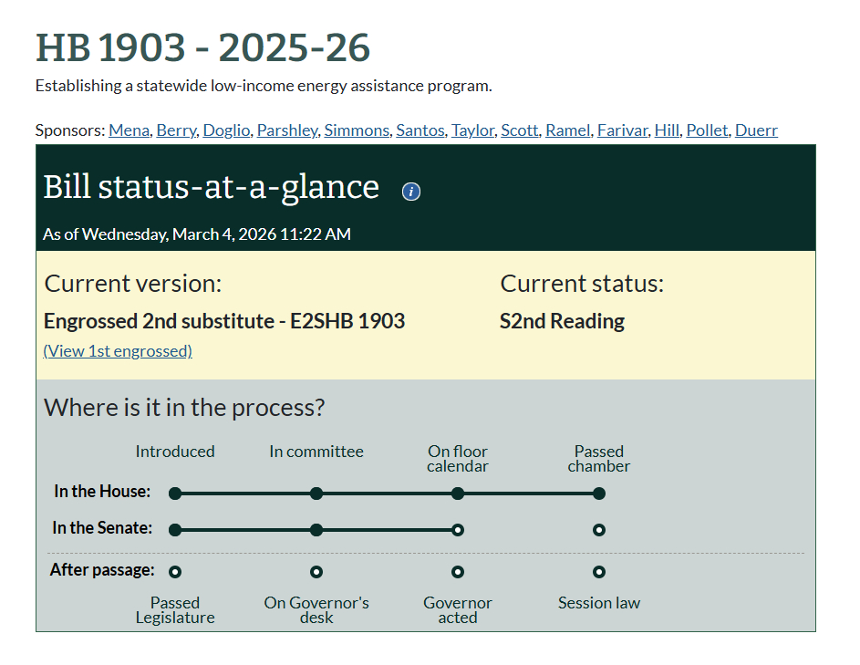Open the Duerr sponsor link

point(756,130)
